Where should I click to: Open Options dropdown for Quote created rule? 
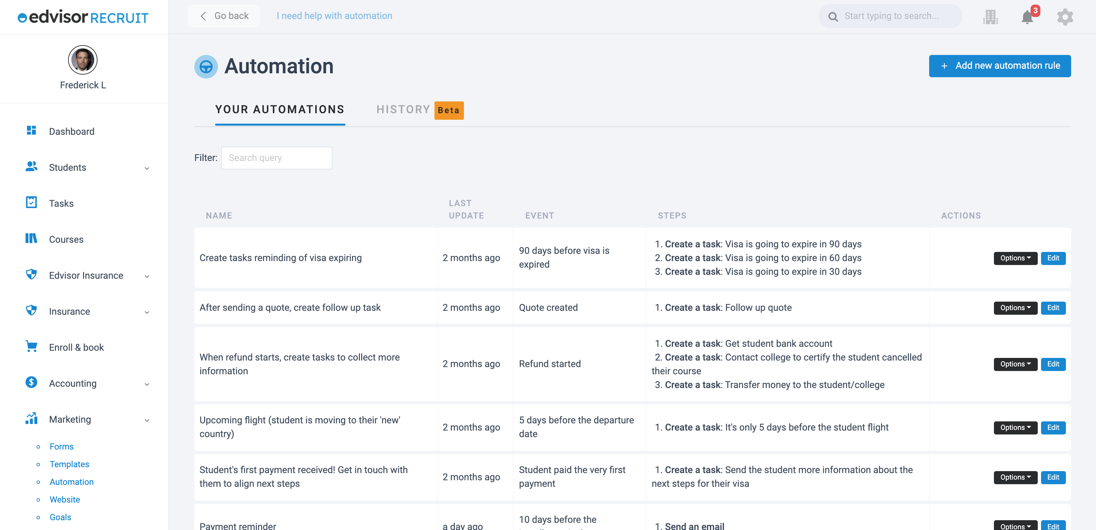(x=1015, y=308)
